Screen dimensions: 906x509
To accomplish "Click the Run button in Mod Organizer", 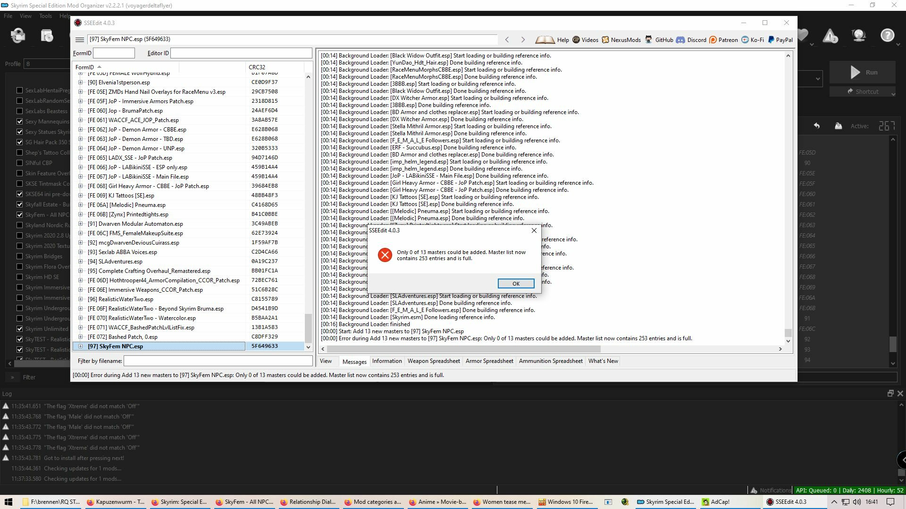I will [x=863, y=73].
